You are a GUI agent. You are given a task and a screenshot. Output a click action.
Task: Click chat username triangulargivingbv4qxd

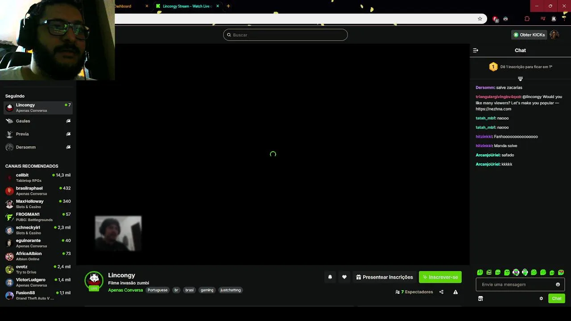tap(498, 97)
